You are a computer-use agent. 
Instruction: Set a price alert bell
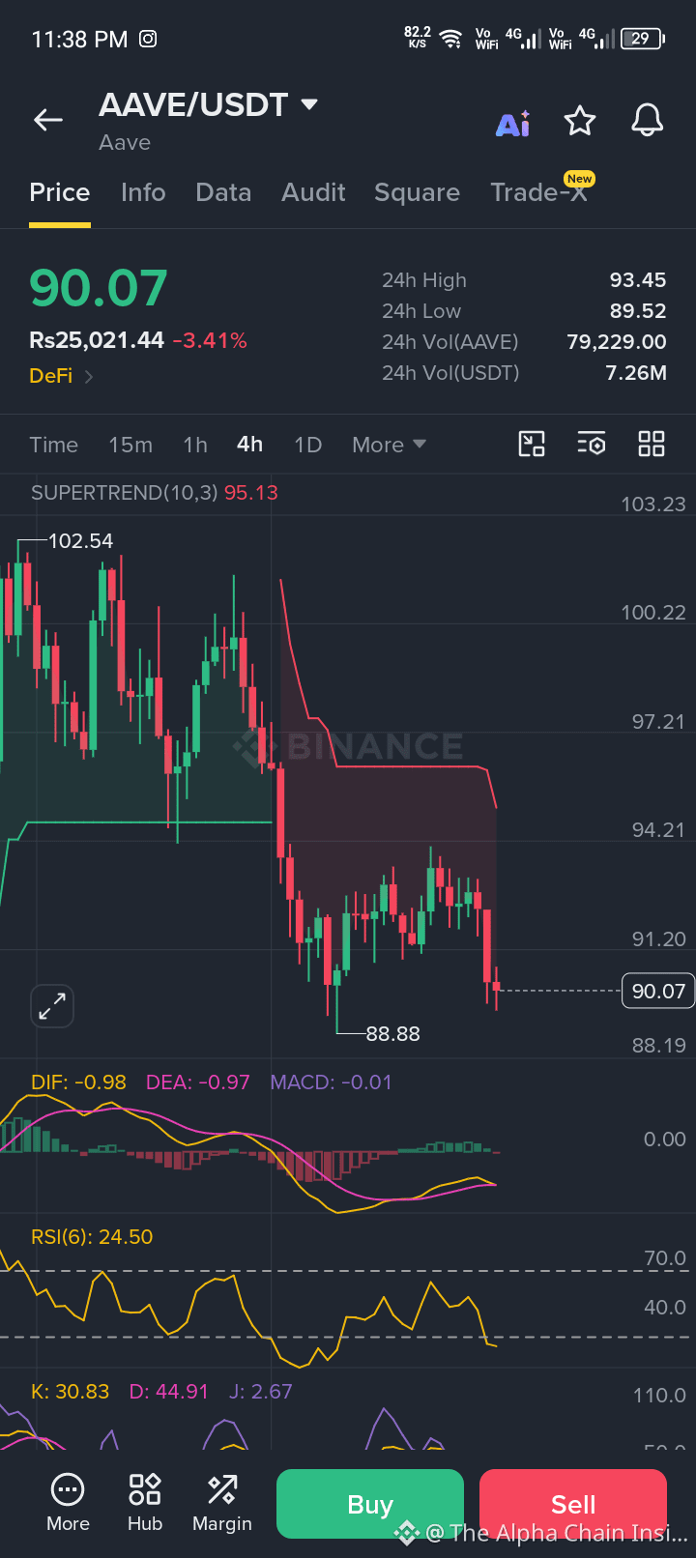pyautogui.click(x=648, y=121)
